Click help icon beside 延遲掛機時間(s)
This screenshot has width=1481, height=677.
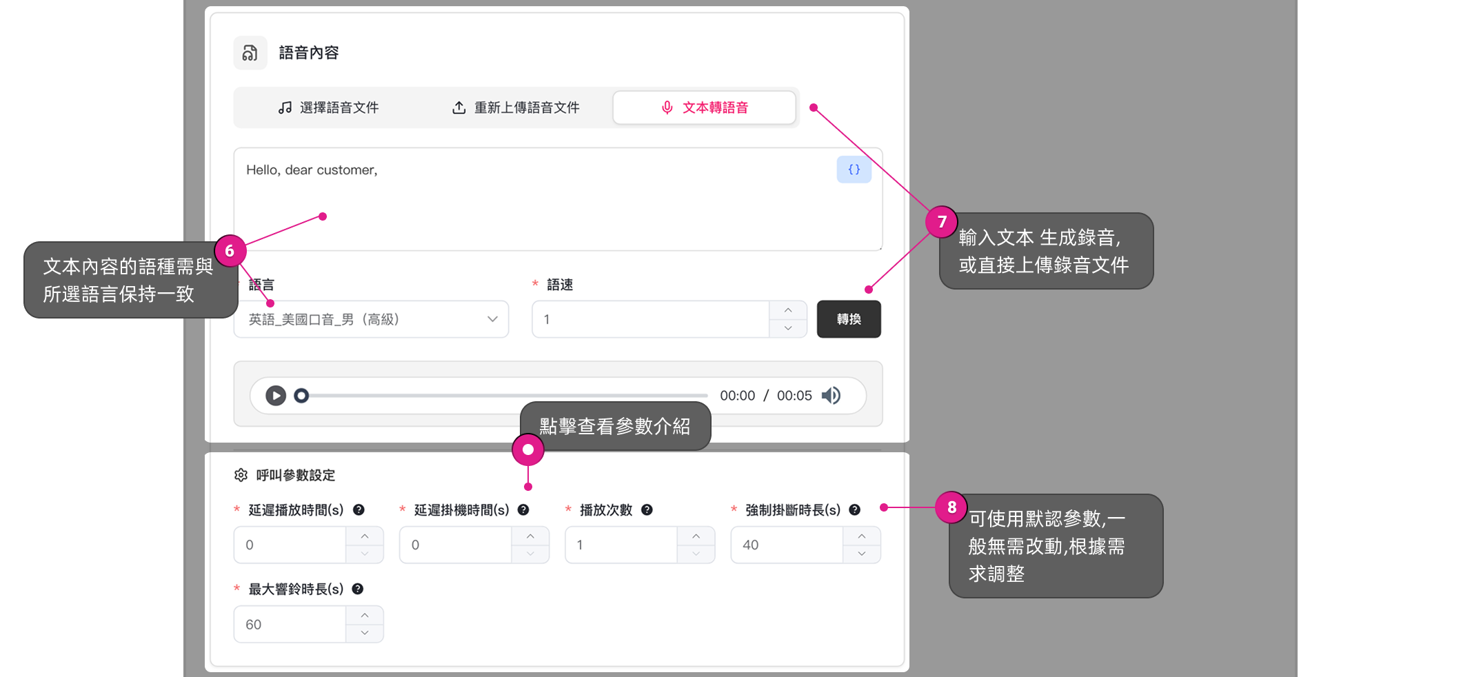coord(523,510)
